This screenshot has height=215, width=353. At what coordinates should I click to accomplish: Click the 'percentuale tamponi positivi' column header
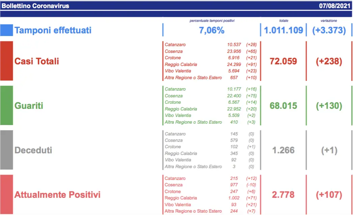point(212,21)
